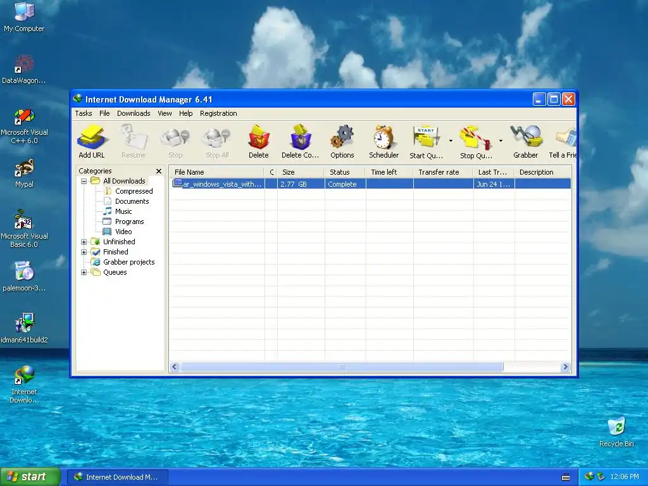Open Start Queue dropdown arrow
Screen dimensions: 648x486
tap(451, 141)
